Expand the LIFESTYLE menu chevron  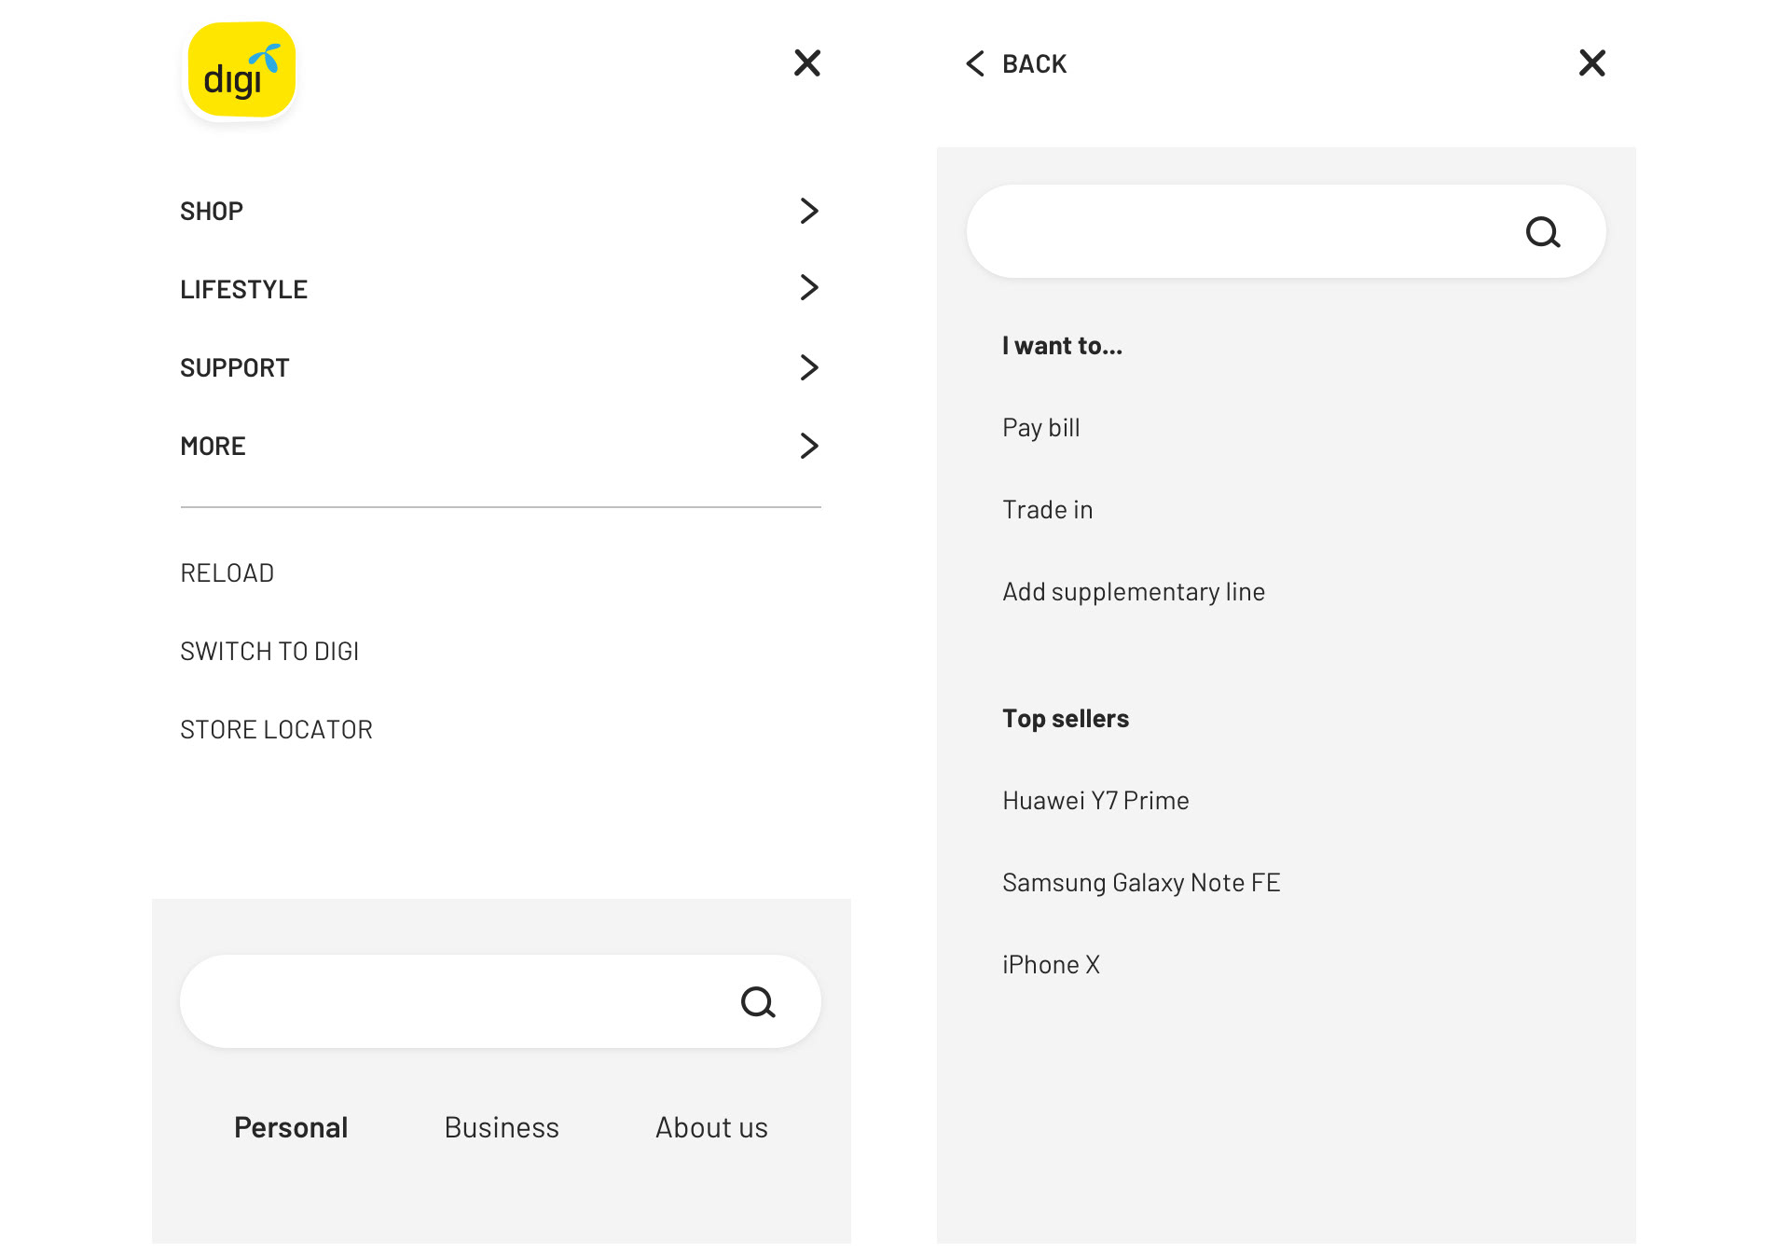click(x=808, y=288)
